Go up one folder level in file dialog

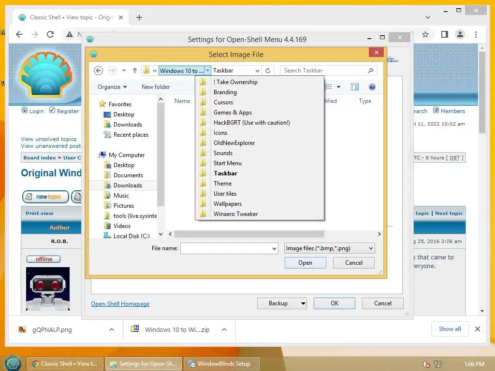pyautogui.click(x=135, y=71)
